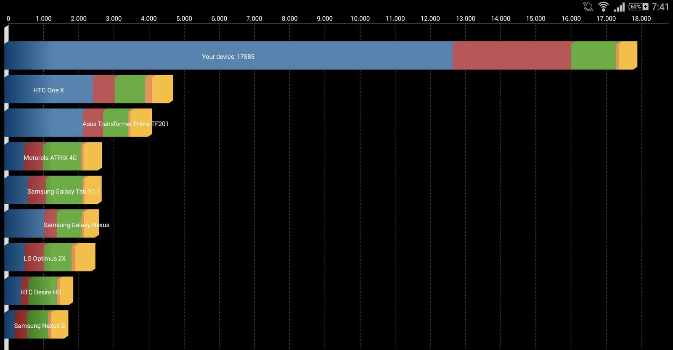This screenshot has width=673, height=350.
Task: Click the 1.000 axis tick label
Action: 43,18
